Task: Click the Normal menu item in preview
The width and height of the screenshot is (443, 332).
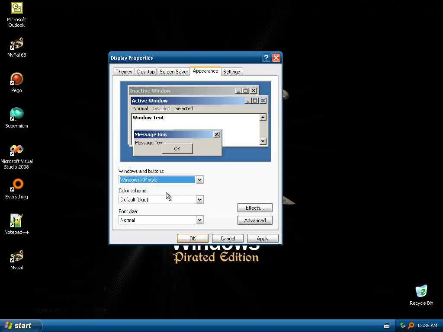Action: coord(141,109)
